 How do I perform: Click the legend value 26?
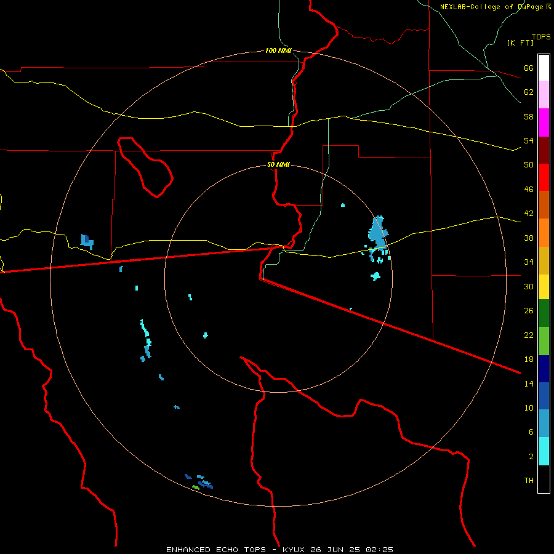coord(529,311)
